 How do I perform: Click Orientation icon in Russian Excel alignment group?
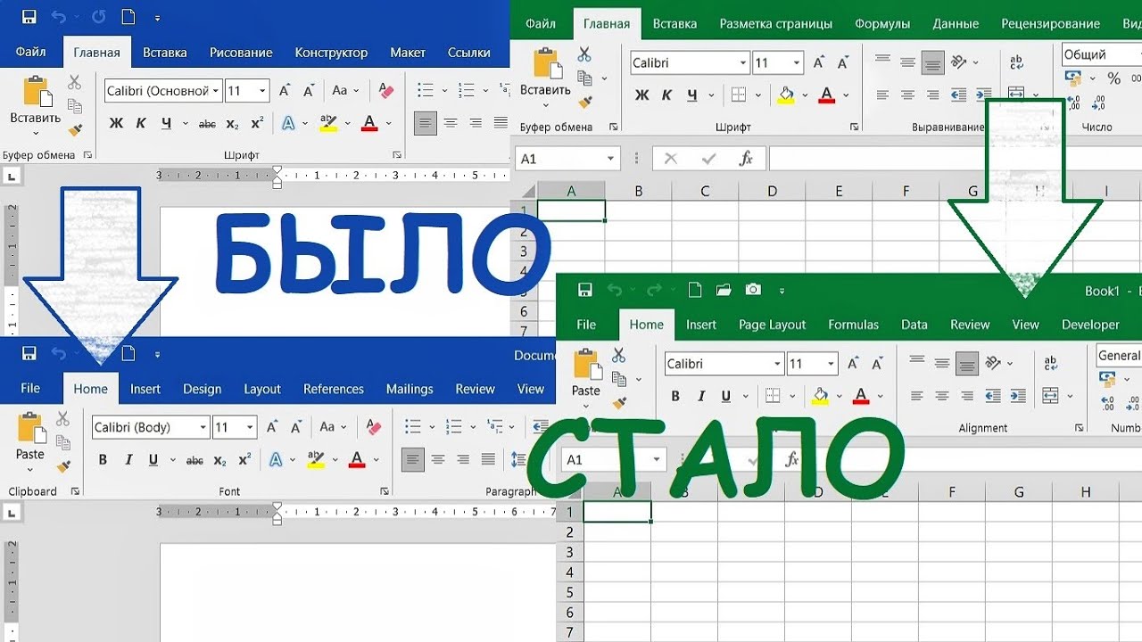pyautogui.click(x=959, y=62)
